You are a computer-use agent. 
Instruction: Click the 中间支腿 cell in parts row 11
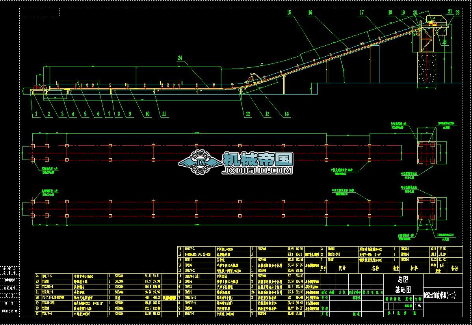click(x=221, y=276)
